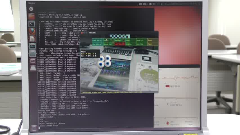Select the Delete Map menu item
Screen dimensions: 240x135
click(108, 44)
